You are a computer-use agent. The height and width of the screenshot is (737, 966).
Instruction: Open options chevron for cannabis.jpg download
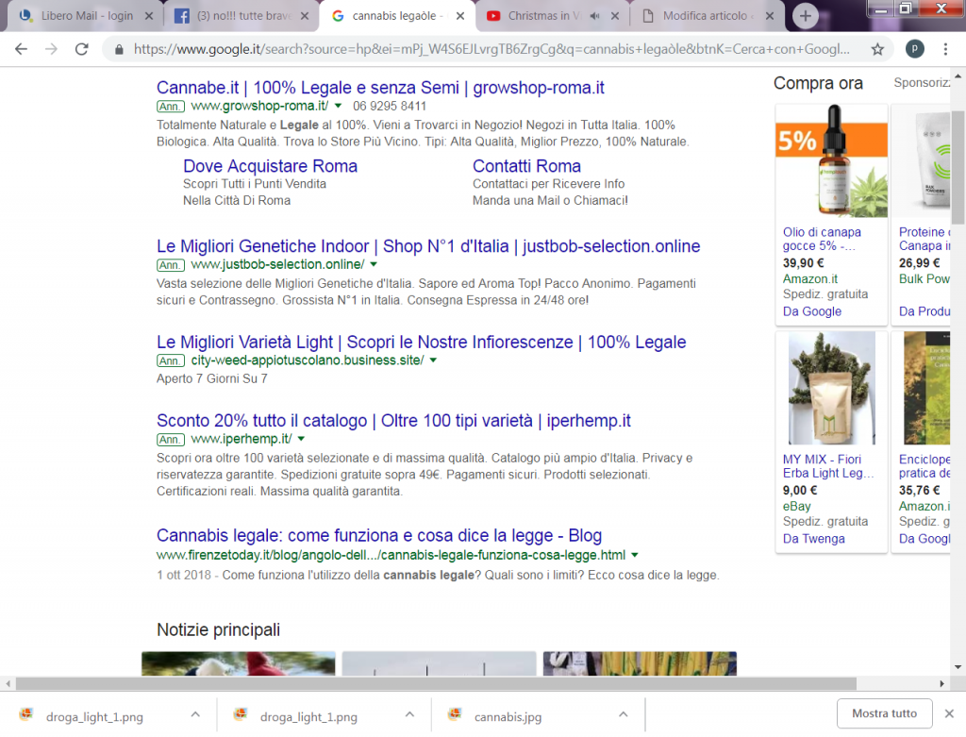(623, 714)
